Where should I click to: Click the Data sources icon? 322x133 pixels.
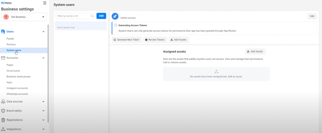tap(3, 101)
